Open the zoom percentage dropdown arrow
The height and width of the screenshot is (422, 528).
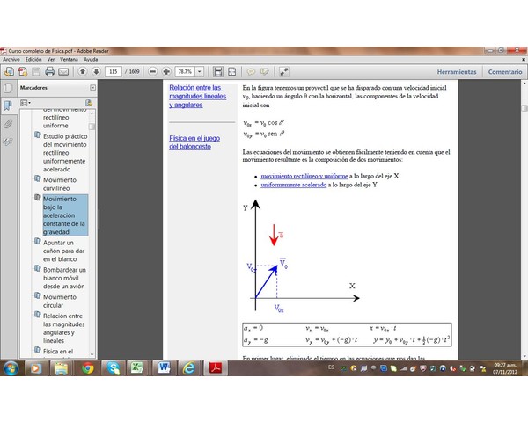(x=200, y=72)
